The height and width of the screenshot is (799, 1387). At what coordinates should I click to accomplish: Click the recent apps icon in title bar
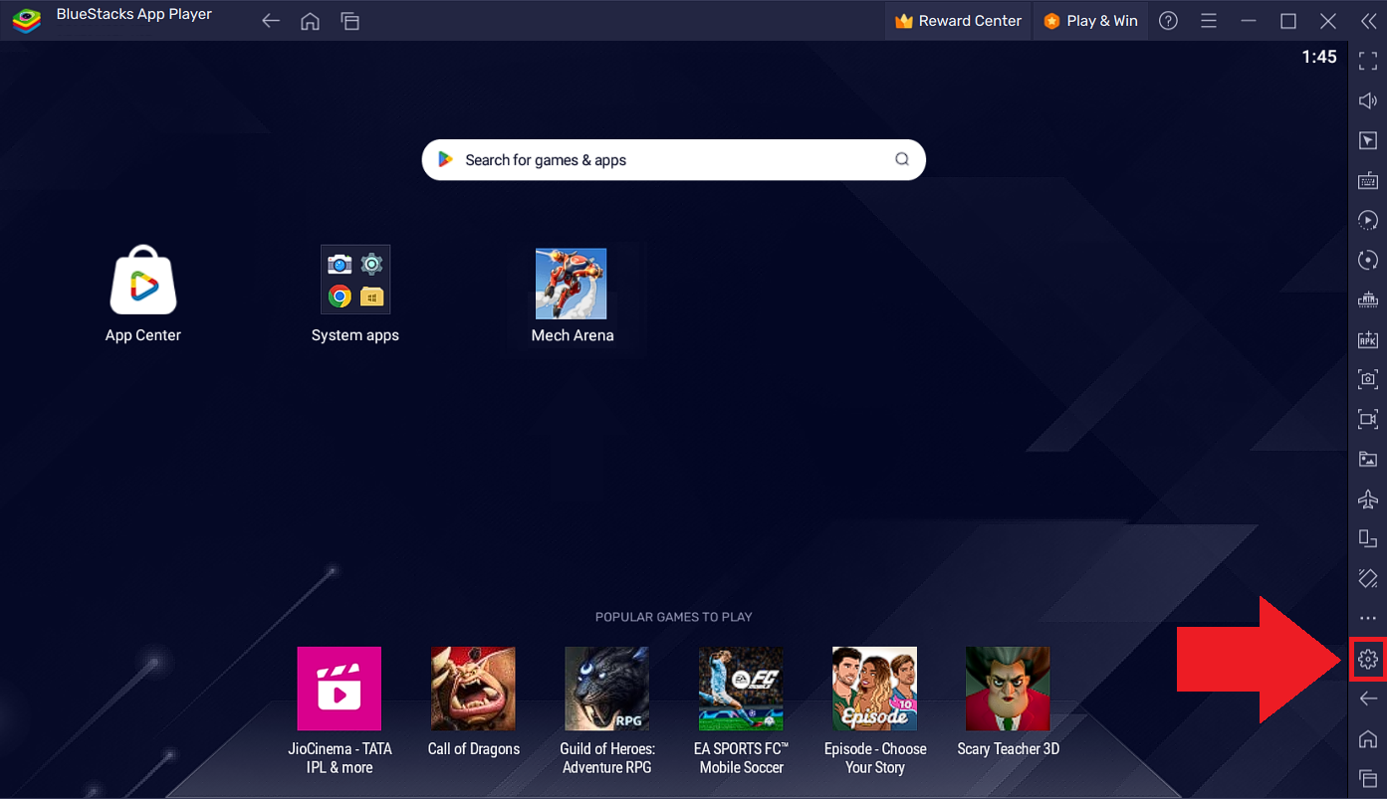(x=349, y=21)
